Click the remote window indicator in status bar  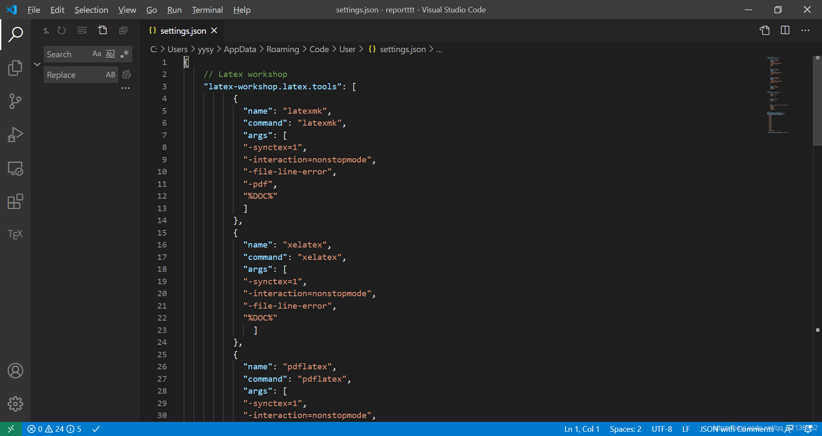point(11,429)
